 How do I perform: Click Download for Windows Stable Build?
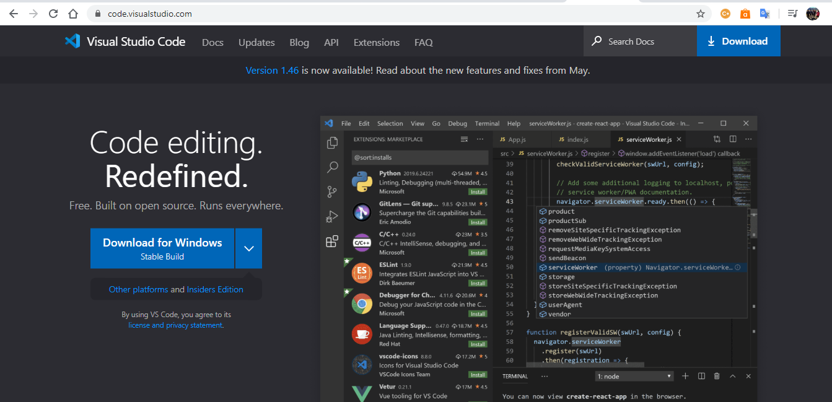[162, 248]
